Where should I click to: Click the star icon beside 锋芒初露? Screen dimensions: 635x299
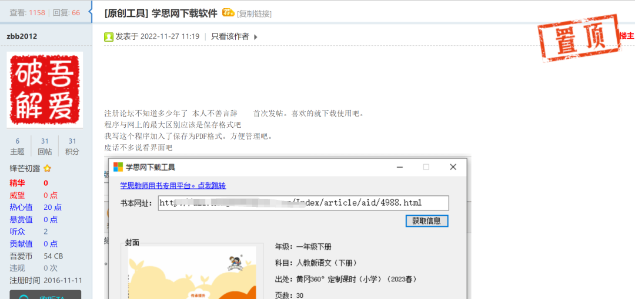47,168
